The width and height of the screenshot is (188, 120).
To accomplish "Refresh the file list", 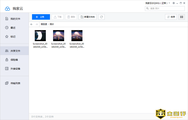I will click(102, 17).
